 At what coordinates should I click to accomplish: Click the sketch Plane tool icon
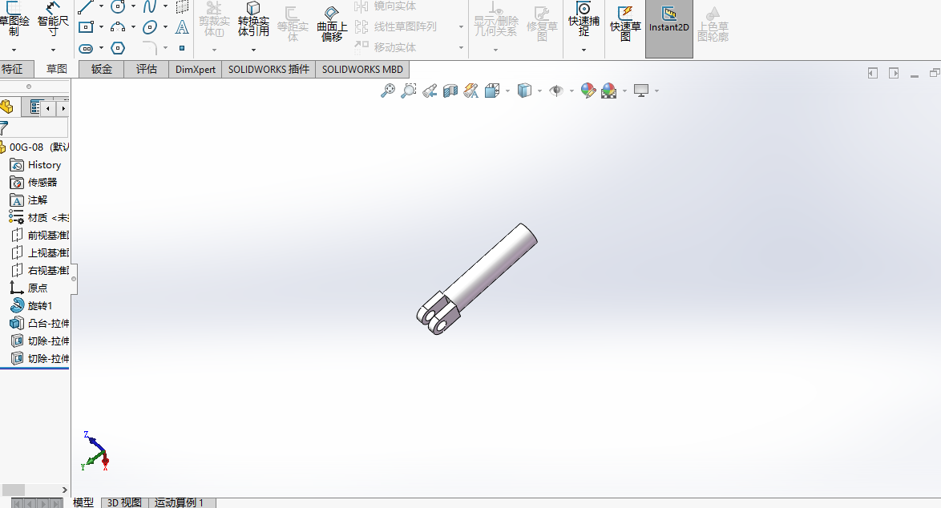[182, 6]
